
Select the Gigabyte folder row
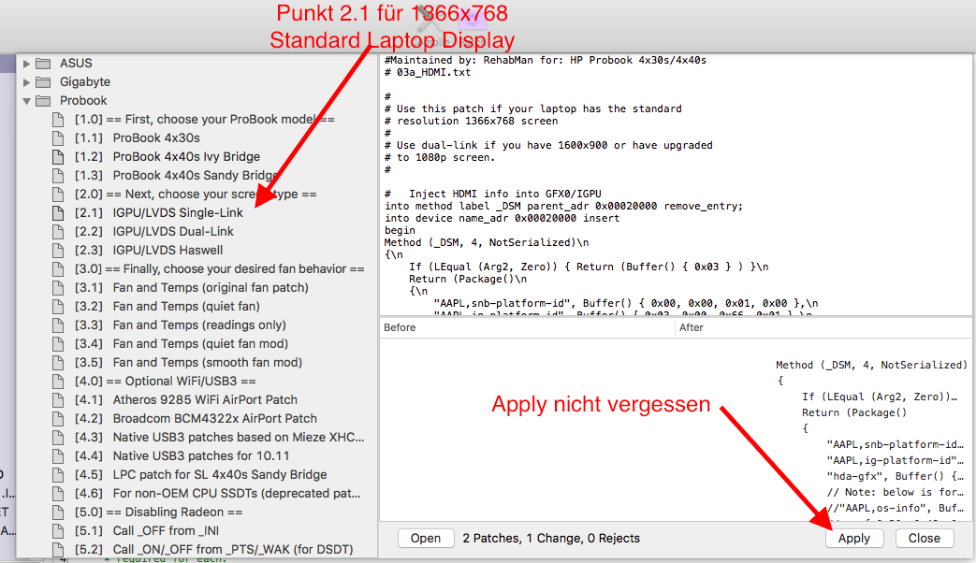[197, 82]
